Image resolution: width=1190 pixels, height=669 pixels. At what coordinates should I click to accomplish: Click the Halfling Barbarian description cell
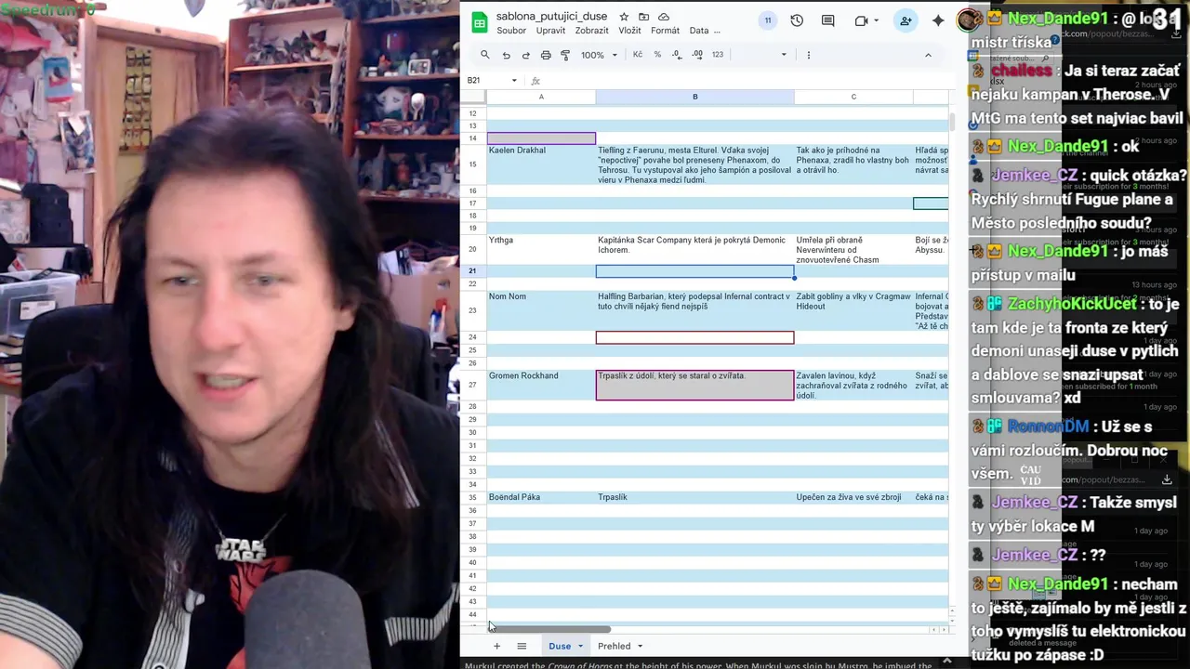694,310
